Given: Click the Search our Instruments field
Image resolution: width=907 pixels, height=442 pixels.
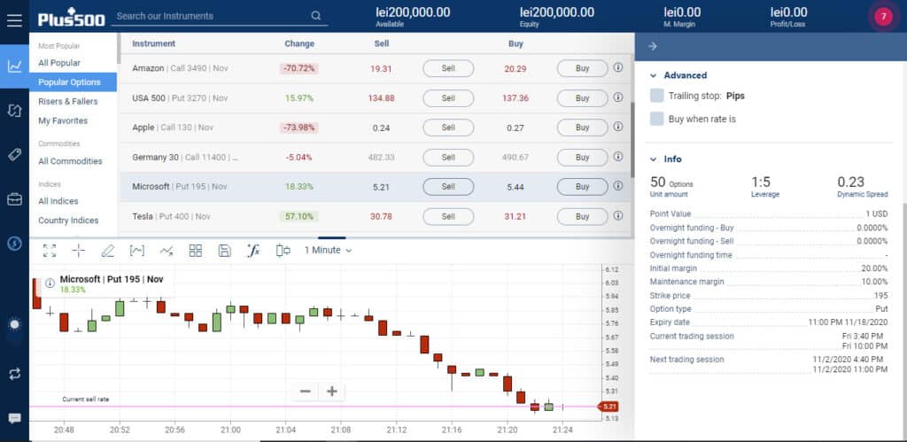Looking at the screenshot, I should click(x=213, y=16).
